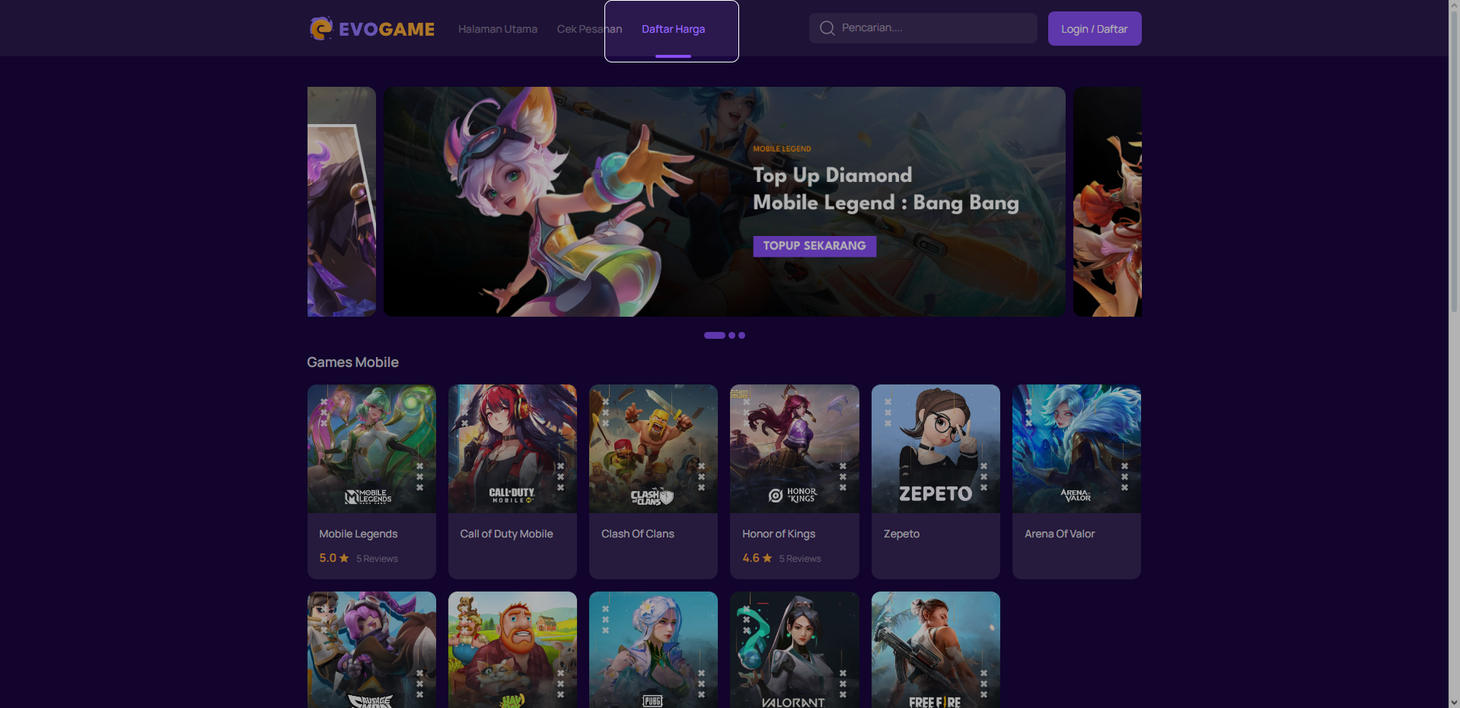1460x708 pixels.
Task: Open the Mobile Legends game card
Action: (x=371, y=481)
